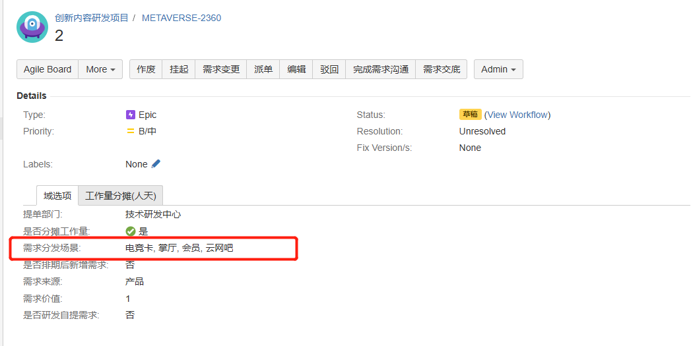Open the 创新内容研发项目 project link

pos(92,18)
